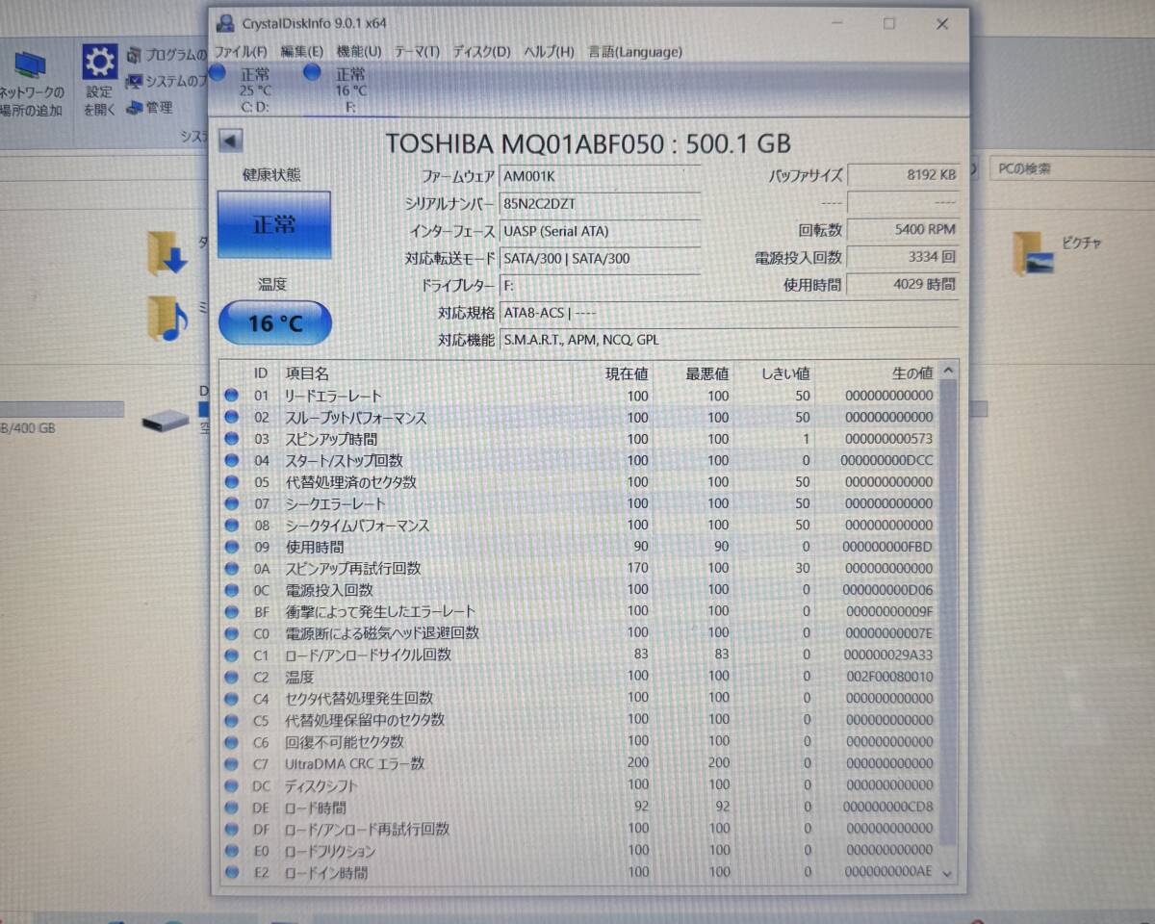Click the status dot for row DE ロード時間
The width and height of the screenshot is (1155, 924).
pyautogui.click(x=232, y=808)
